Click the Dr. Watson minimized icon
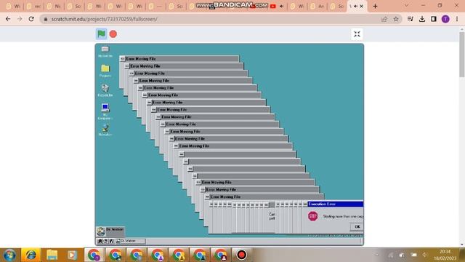465x262 pixels. [110, 231]
